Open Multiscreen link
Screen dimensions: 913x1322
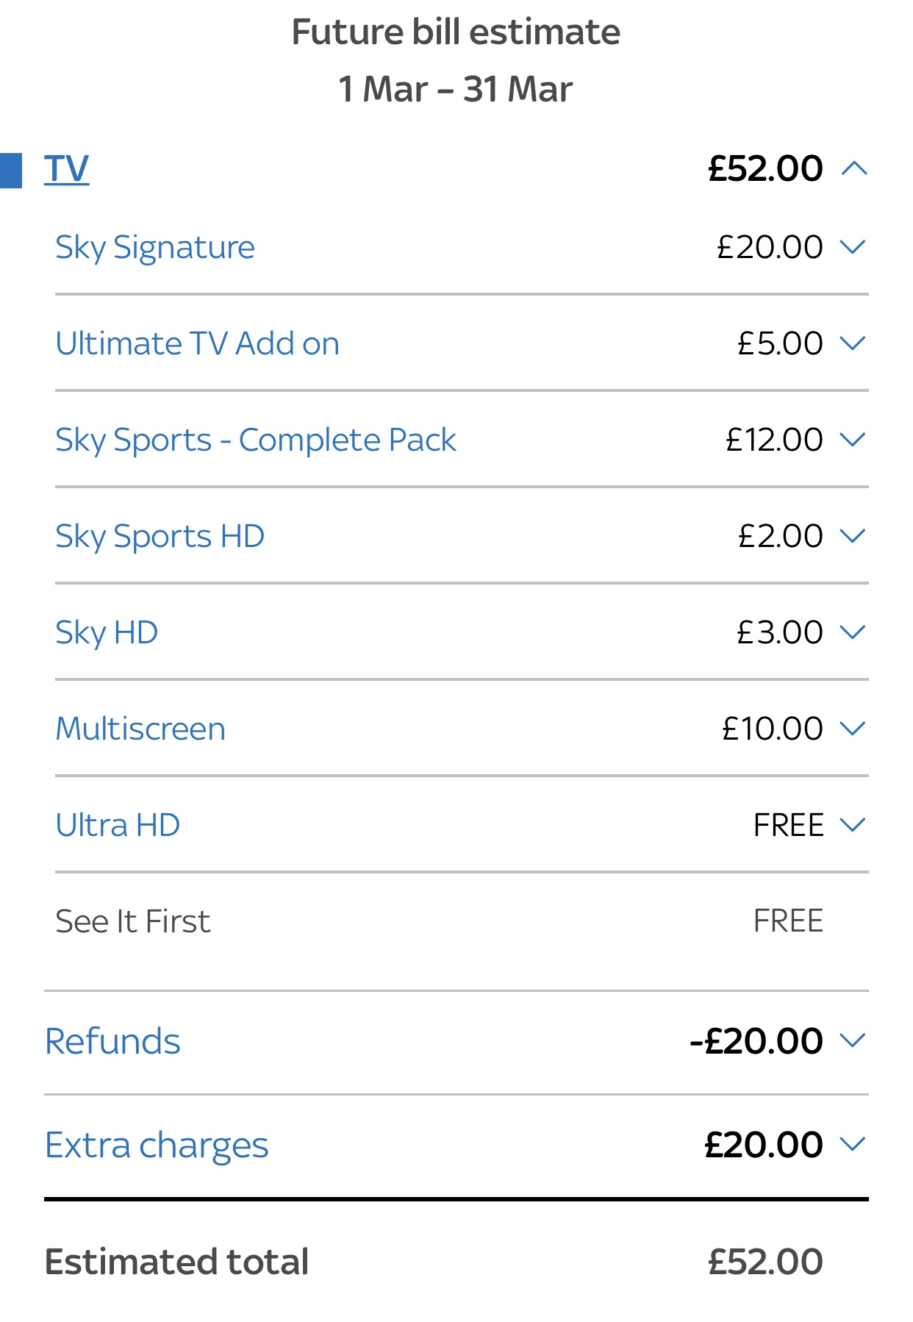click(141, 729)
